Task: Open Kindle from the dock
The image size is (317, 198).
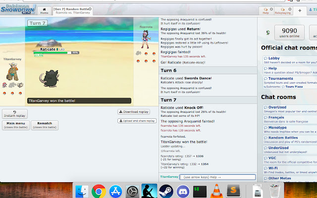Action: [x=149, y=191]
